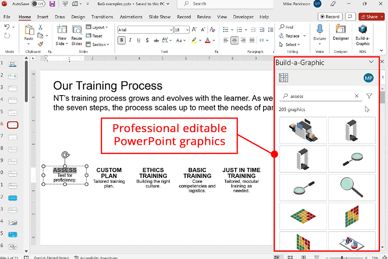388x259 pixels.
Task: Open the Insert ribbon tab
Action: point(43,17)
